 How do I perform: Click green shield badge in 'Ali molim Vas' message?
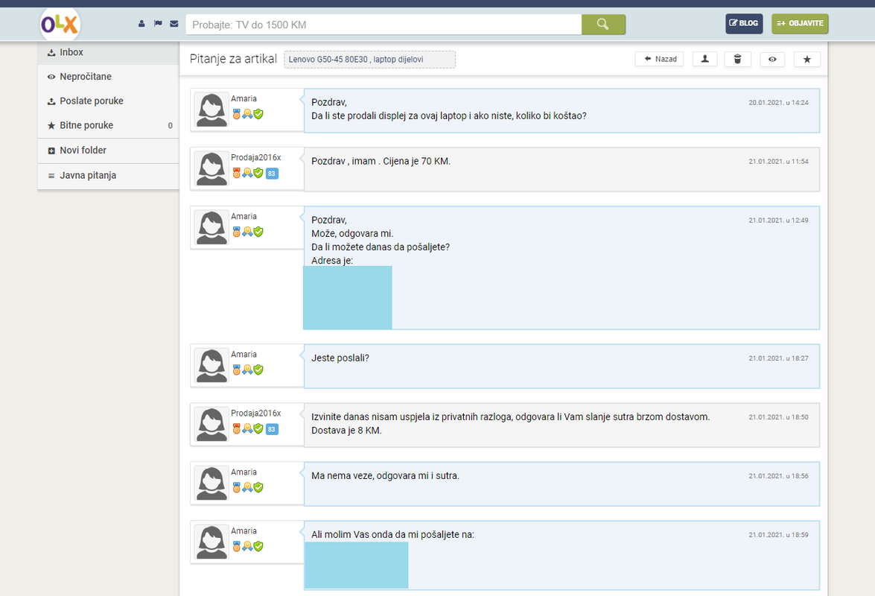pyautogui.click(x=258, y=546)
